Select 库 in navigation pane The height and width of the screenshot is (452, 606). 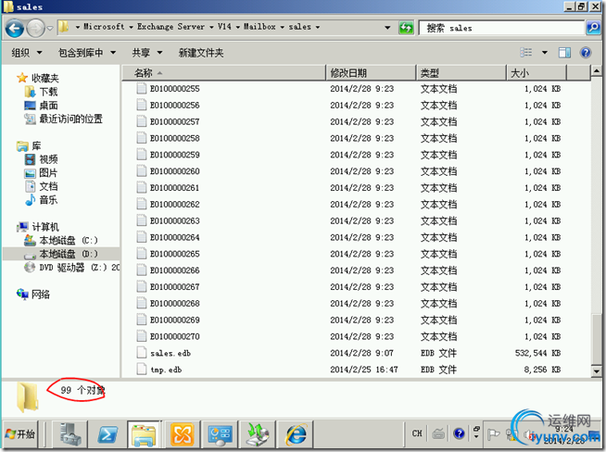click(x=36, y=145)
